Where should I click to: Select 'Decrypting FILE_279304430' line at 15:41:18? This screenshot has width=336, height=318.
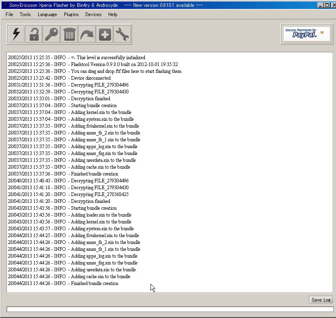click(68, 188)
